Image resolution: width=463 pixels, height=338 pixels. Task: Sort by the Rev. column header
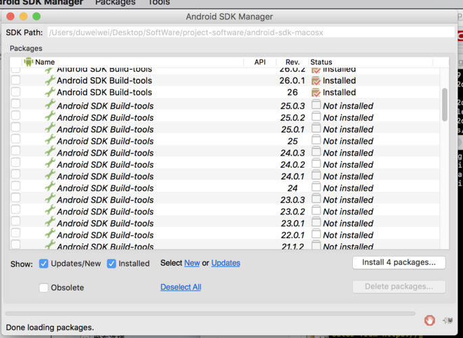click(292, 62)
